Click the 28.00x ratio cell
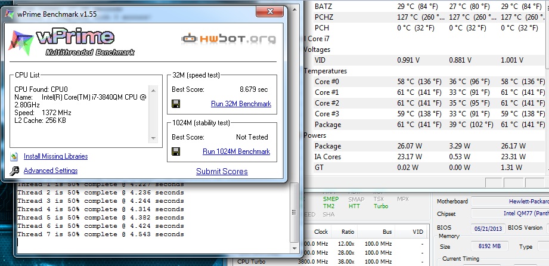Screen dimensions: 549x266 pyautogui.click(x=346, y=252)
